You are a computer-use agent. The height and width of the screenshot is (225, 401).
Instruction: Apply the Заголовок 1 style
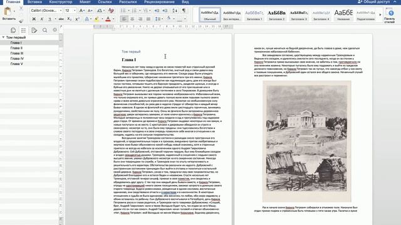point(254,15)
